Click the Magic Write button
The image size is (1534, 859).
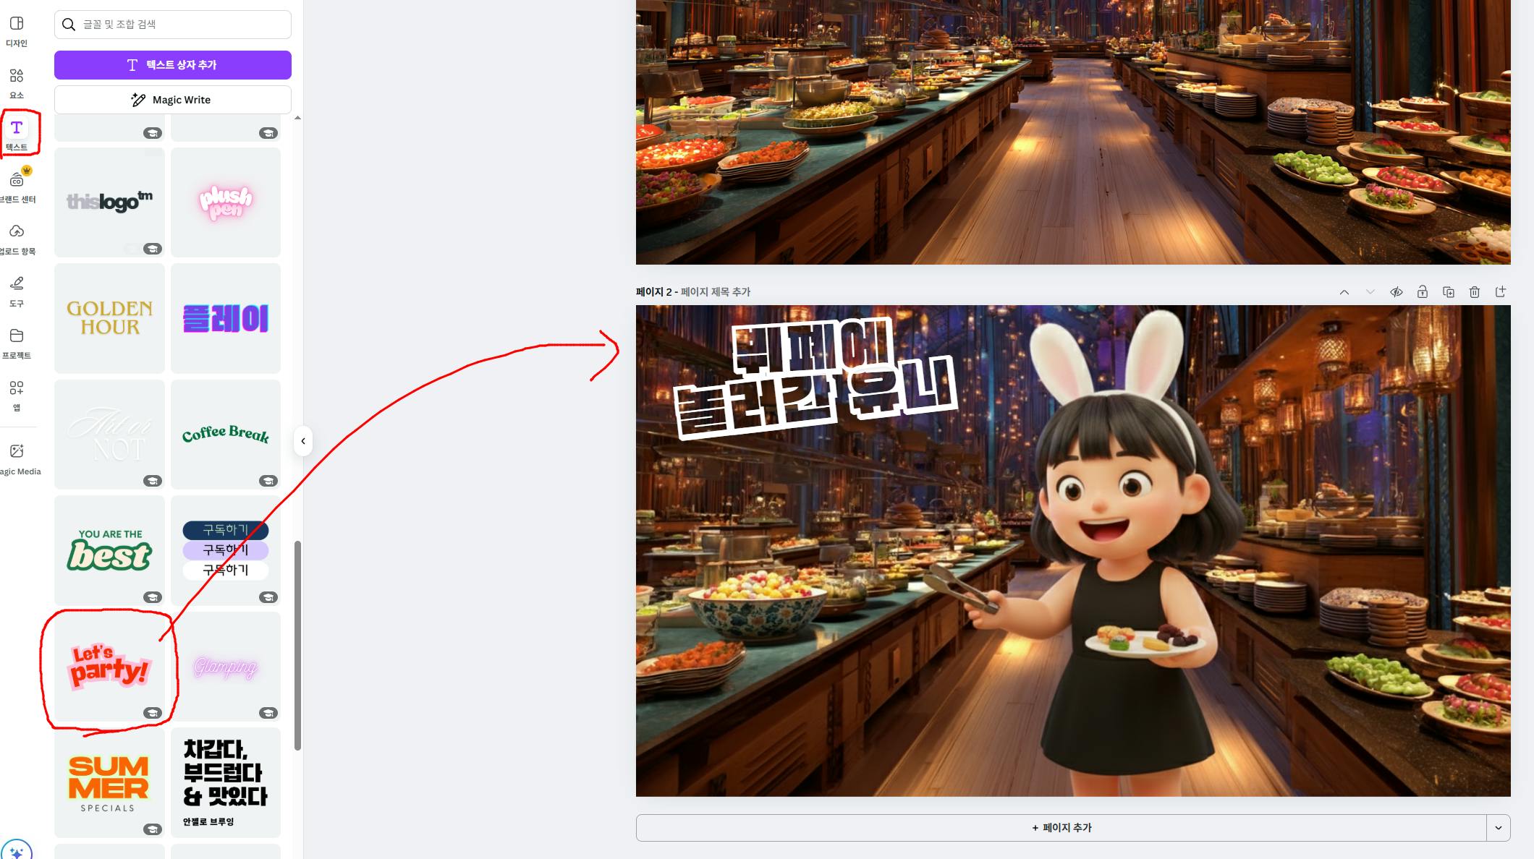click(173, 100)
